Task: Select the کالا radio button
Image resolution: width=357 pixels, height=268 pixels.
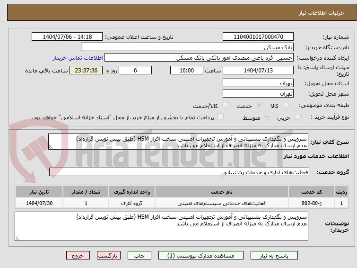Action: tap(286, 105)
